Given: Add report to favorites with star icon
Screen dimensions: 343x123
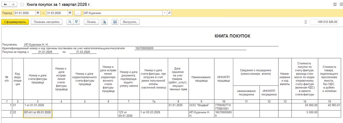Looking at the screenshot, I should coord(22,5).
